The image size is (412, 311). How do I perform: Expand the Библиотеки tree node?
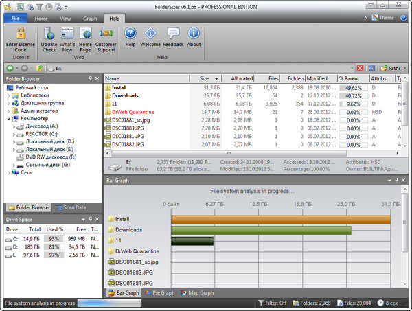10,95
